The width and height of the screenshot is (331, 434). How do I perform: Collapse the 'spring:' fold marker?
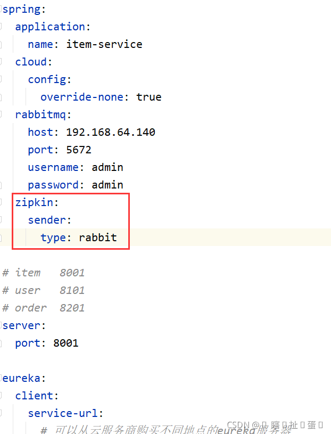click(x=1, y=10)
